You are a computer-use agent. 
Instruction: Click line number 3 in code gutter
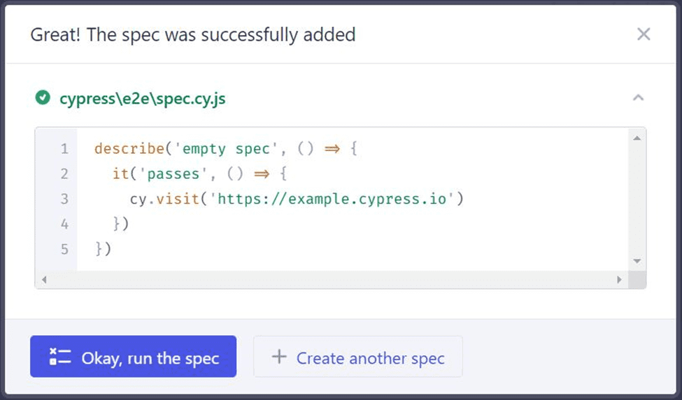(64, 199)
